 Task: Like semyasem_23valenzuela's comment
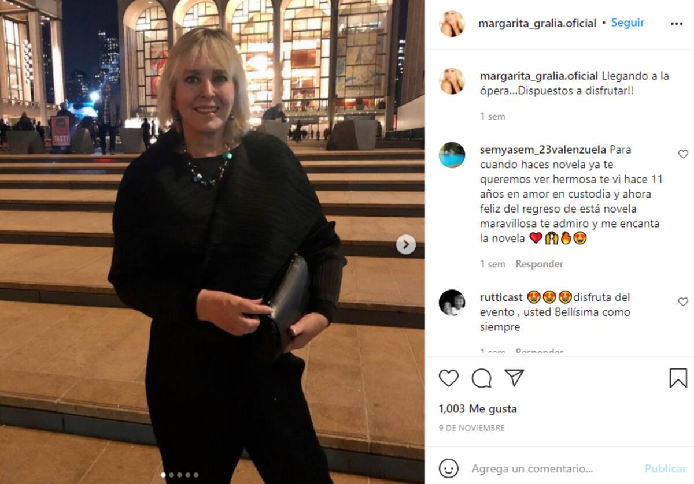coord(683,154)
